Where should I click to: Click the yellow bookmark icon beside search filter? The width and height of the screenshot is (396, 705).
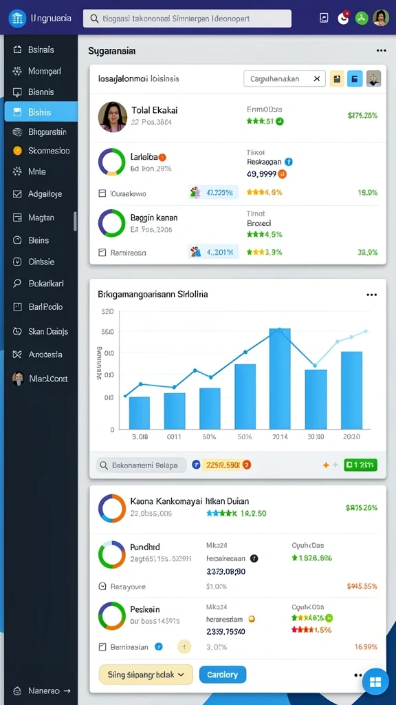(337, 78)
